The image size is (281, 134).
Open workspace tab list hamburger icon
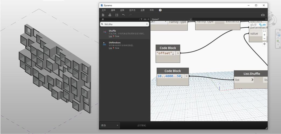[x=266, y=19]
